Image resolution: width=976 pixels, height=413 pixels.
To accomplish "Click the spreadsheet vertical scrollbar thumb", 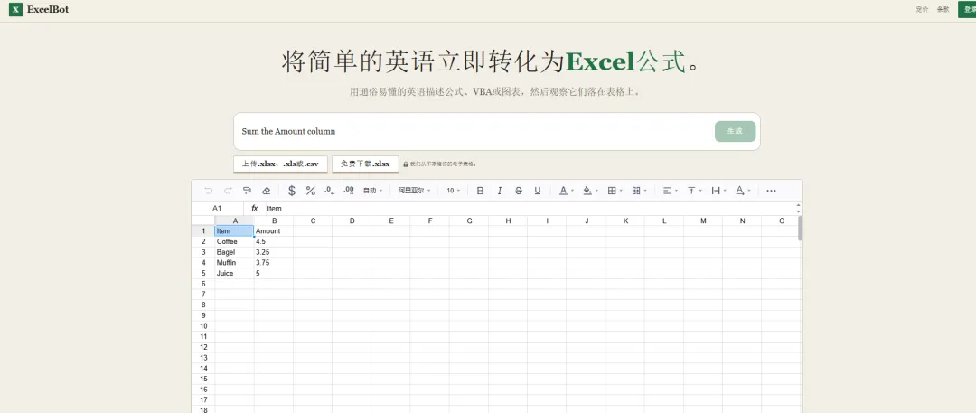I will pos(800,228).
